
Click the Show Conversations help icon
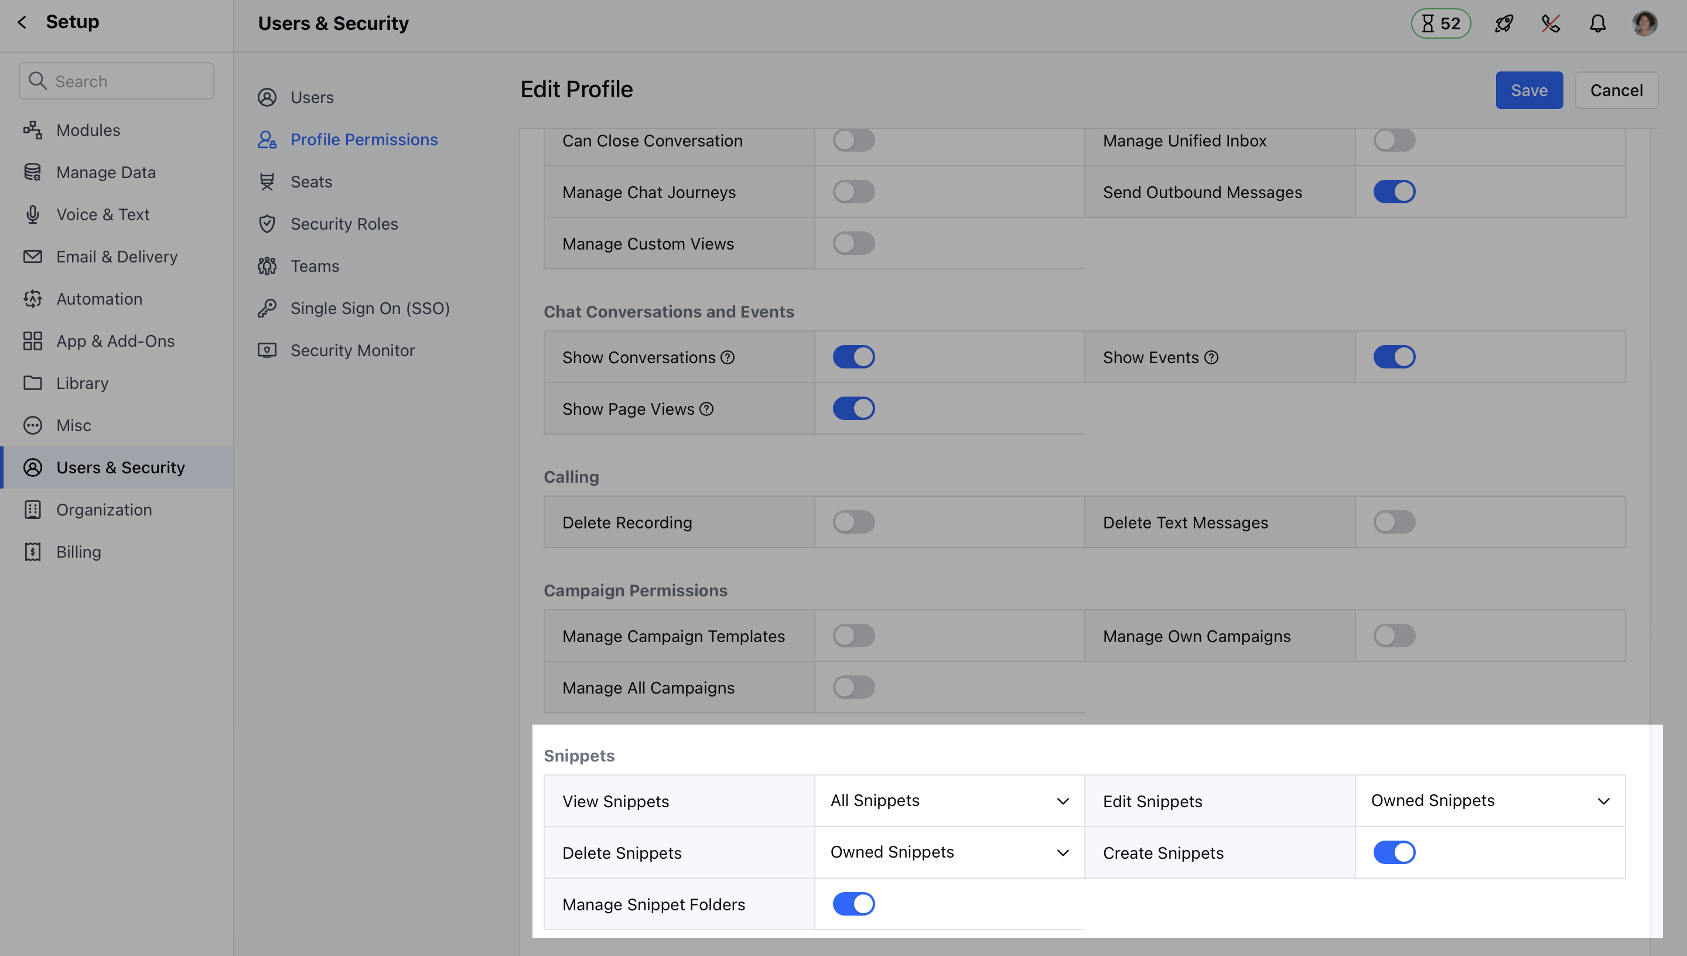[728, 357]
